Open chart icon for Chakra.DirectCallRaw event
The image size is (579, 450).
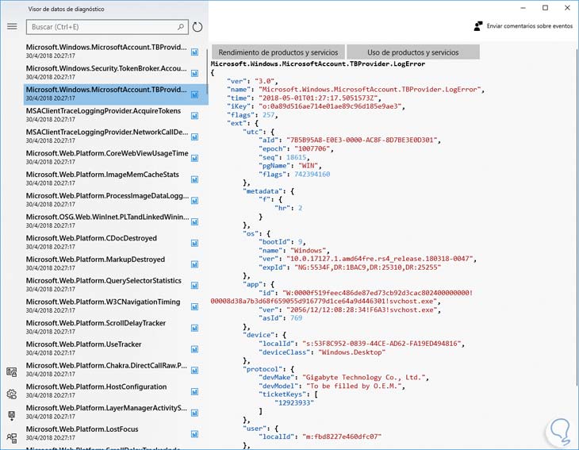pyautogui.click(x=194, y=371)
